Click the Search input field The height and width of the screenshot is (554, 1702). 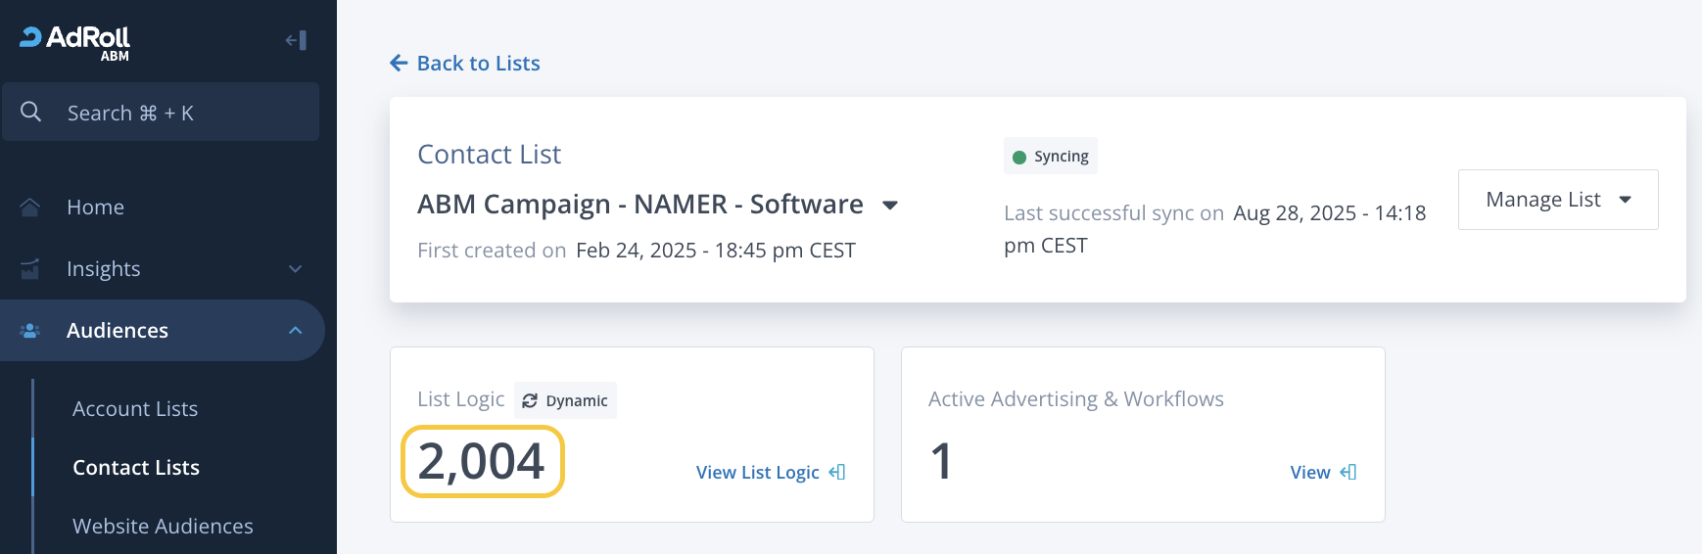click(x=176, y=113)
